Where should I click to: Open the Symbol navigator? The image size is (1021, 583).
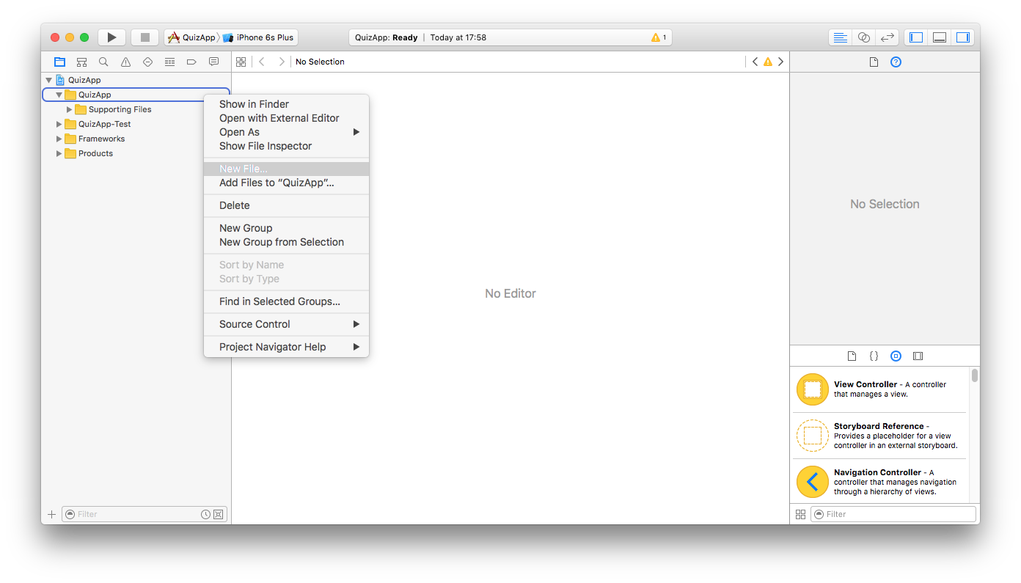click(x=81, y=62)
